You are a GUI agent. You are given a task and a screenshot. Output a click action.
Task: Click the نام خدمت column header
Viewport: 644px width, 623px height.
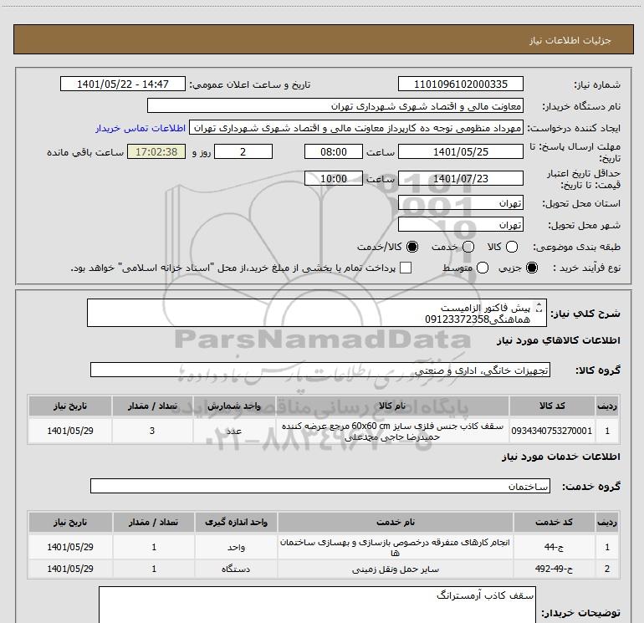pyautogui.click(x=395, y=522)
